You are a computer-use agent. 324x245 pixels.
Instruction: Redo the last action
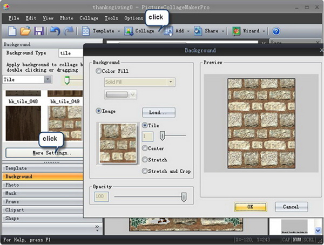point(68,31)
